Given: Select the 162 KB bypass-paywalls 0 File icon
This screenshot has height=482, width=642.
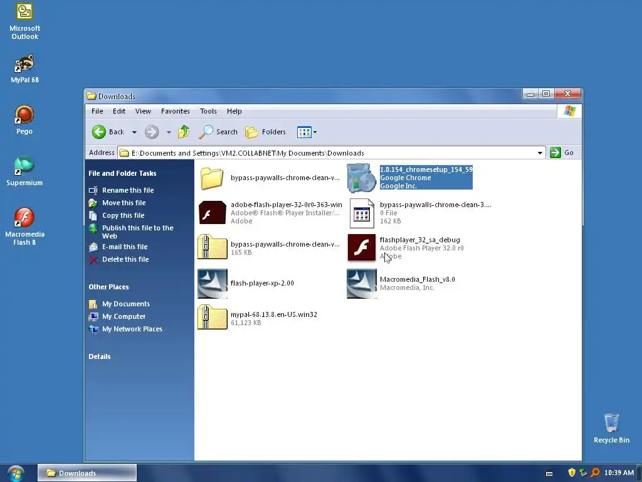Looking at the screenshot, I should (362, 213).
